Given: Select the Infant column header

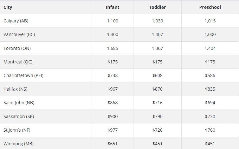Looking at the screenshot, I should [113, 7].
